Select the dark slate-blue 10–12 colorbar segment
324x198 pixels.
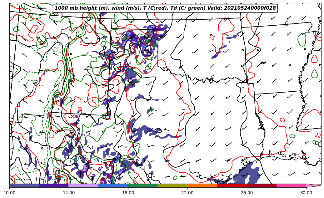(24, 185)
